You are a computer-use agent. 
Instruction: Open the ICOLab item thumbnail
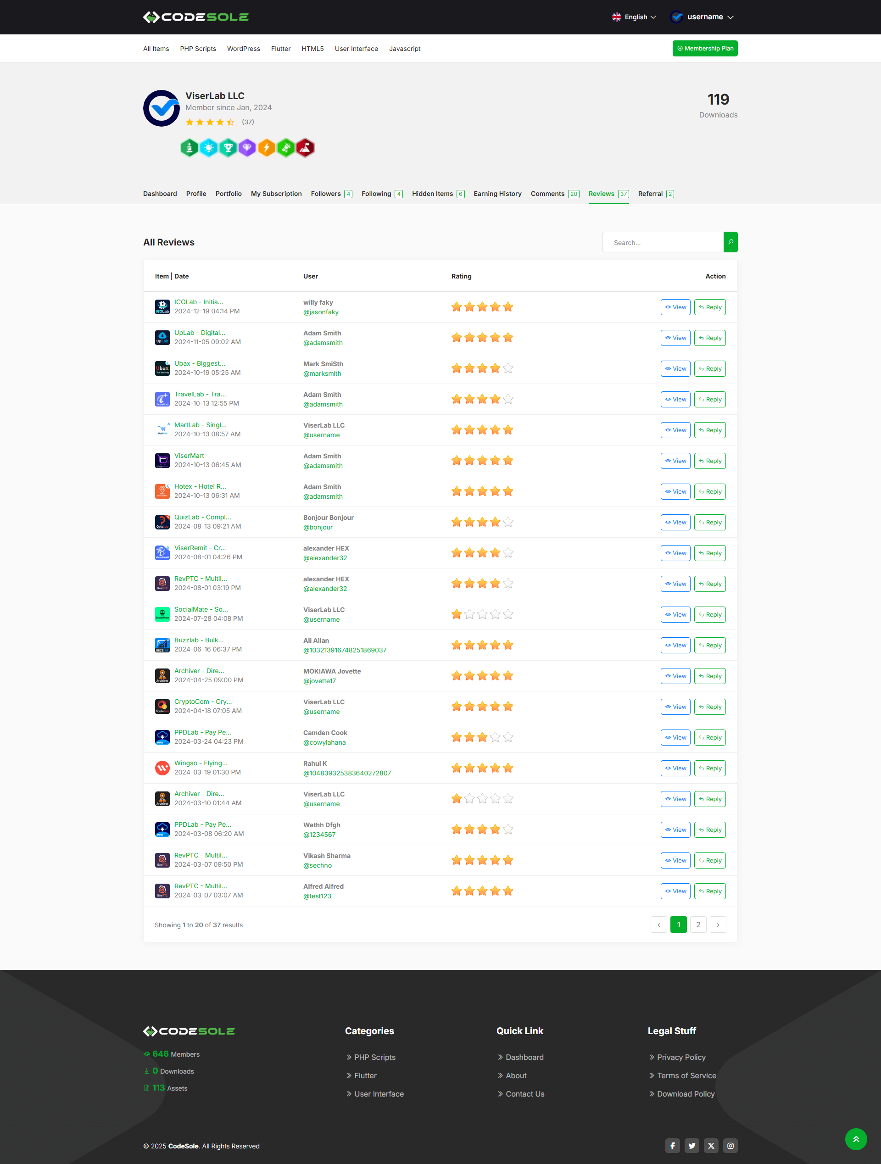coord(162,307)
